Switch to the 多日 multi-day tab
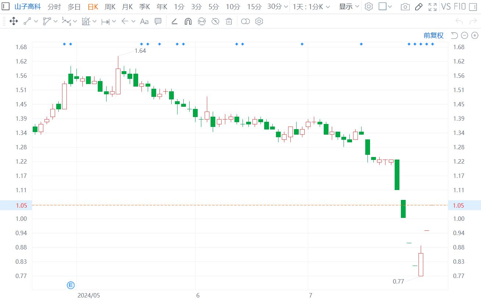This screenshot has width=481, height=303. coord(74,7)
